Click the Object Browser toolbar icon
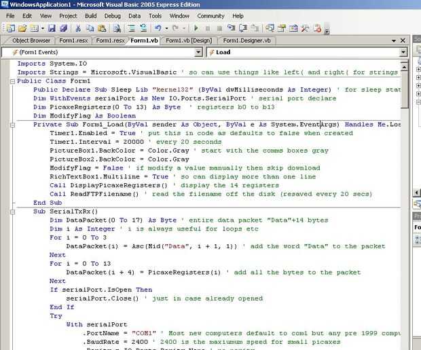 point(293,28)
